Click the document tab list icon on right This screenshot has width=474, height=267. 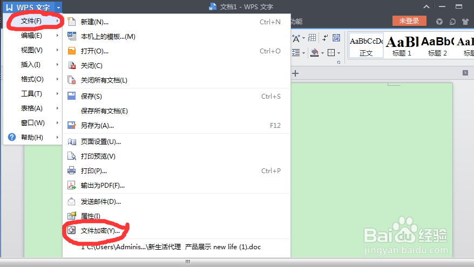coord(465,73)
